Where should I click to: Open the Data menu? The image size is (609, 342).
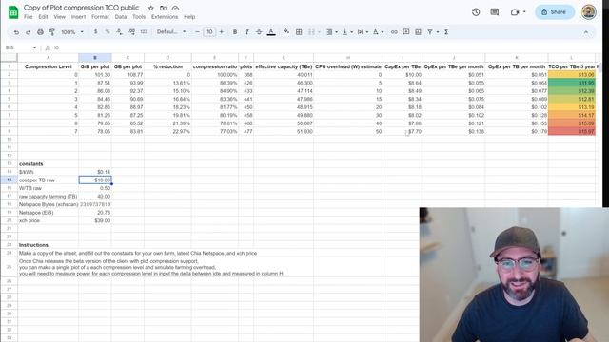[121, 17]
